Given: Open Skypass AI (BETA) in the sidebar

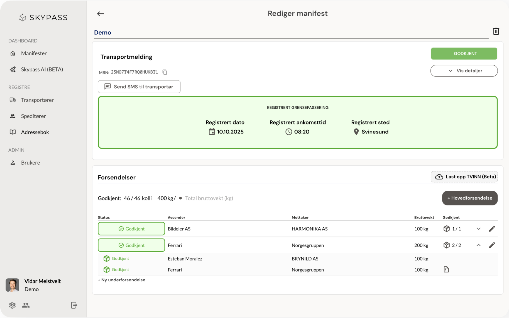Looking at the screenshot, I should [42, 69].
